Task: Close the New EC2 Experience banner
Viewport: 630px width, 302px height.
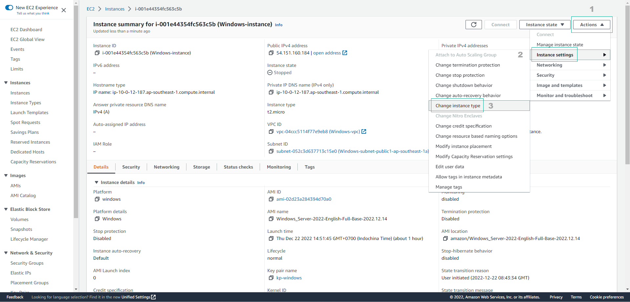Action: coord(64,10)
